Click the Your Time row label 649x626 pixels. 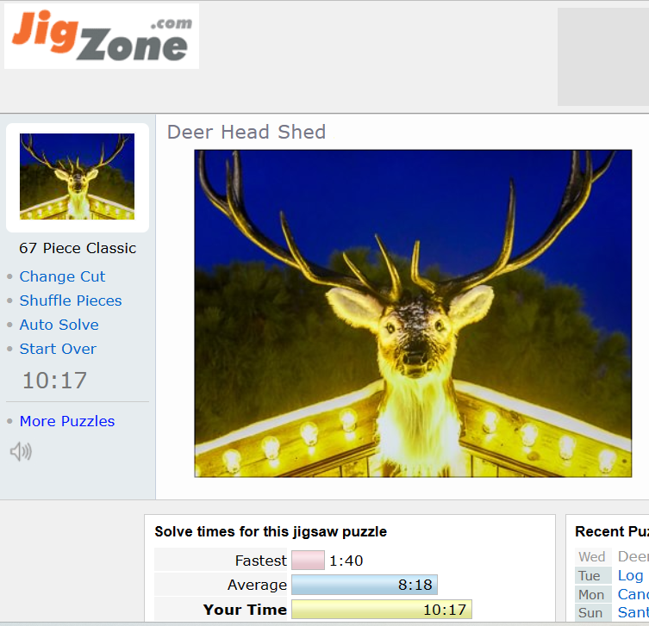pyautogui.click(x=245, y=610)
